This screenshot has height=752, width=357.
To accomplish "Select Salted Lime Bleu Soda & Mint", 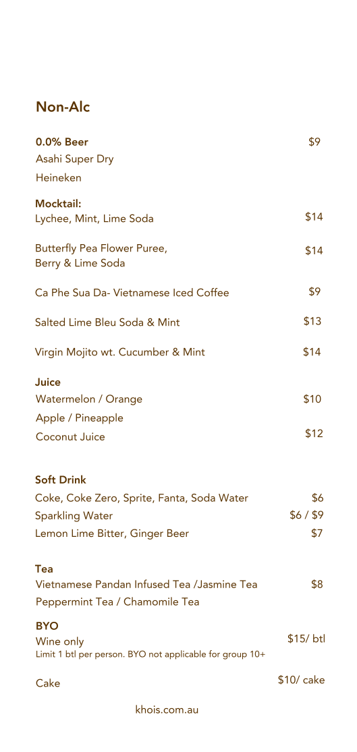I will 107,322.
